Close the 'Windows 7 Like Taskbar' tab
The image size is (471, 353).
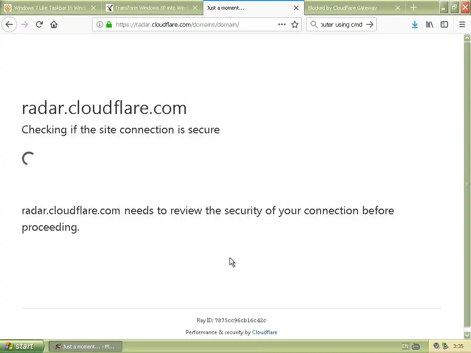[93, 8]
